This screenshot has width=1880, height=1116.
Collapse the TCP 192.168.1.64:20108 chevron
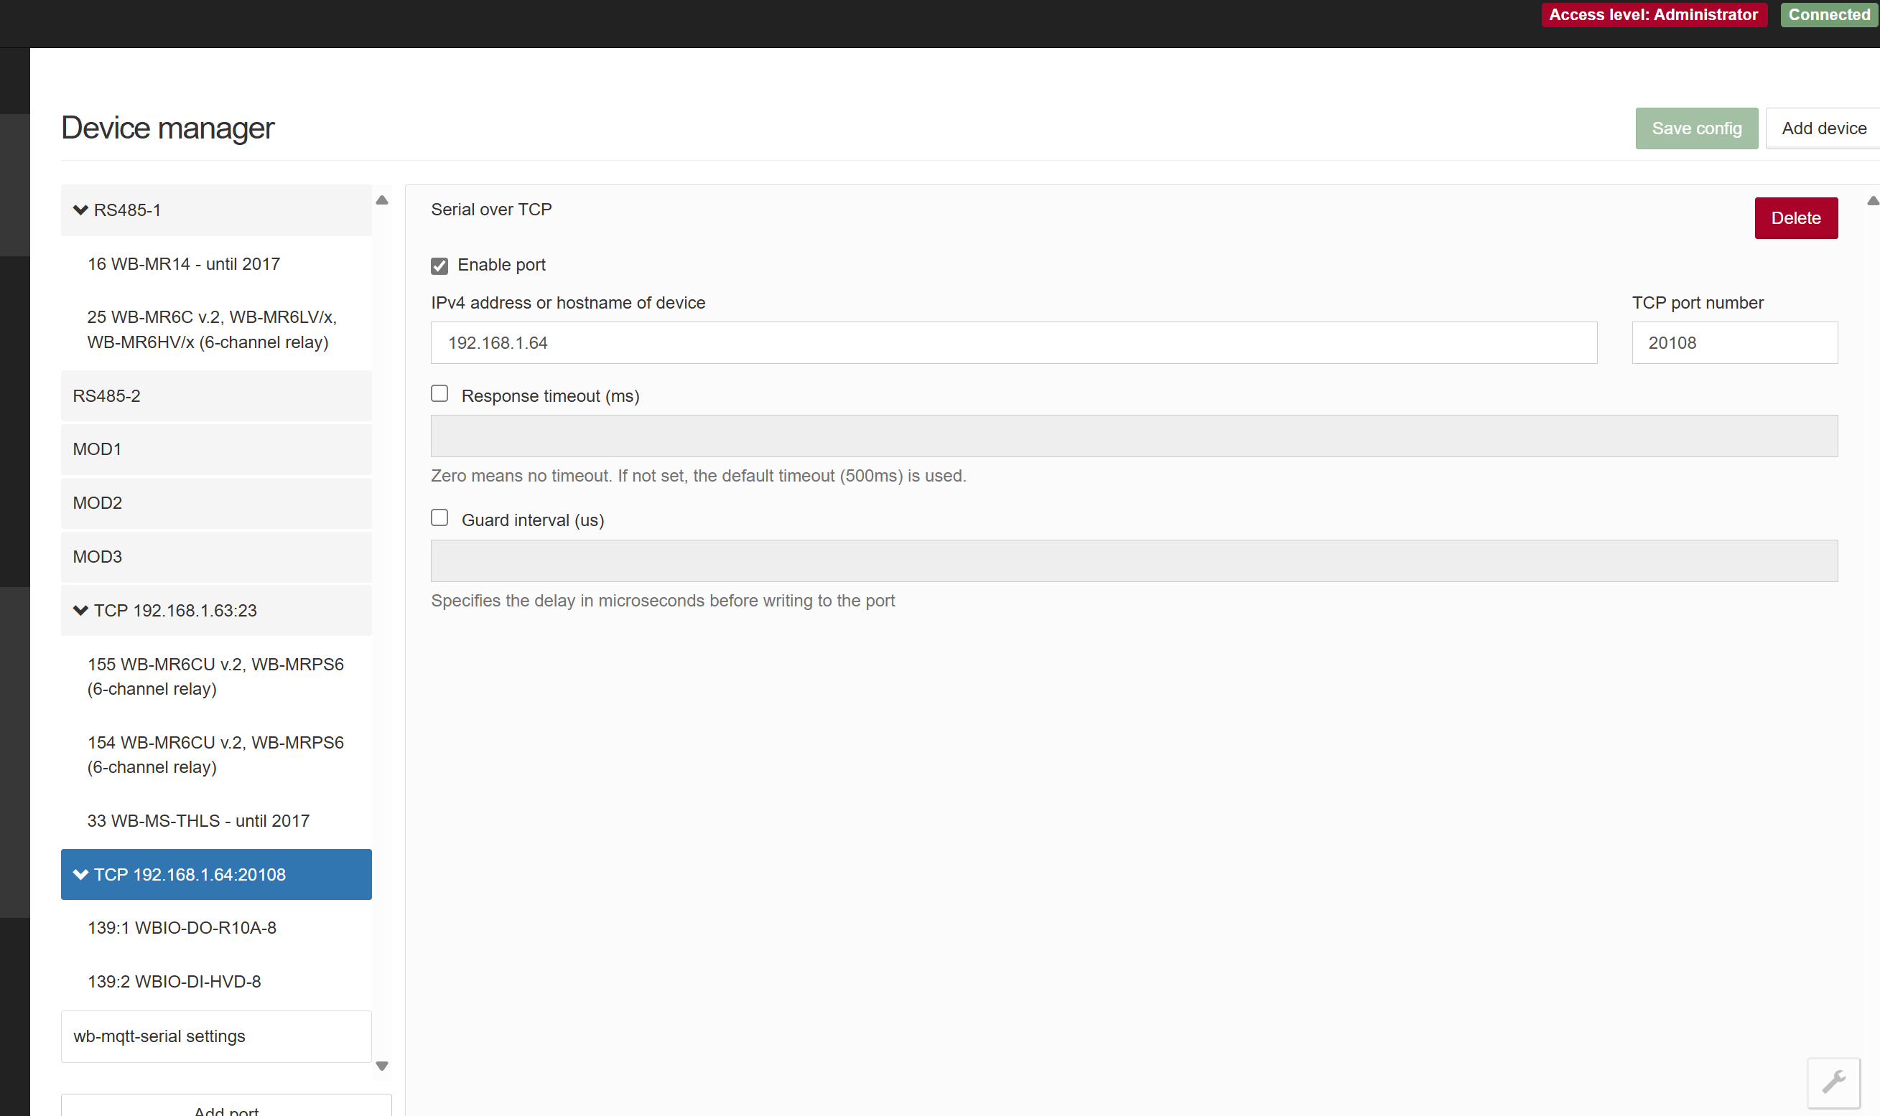tap(80, 874)
